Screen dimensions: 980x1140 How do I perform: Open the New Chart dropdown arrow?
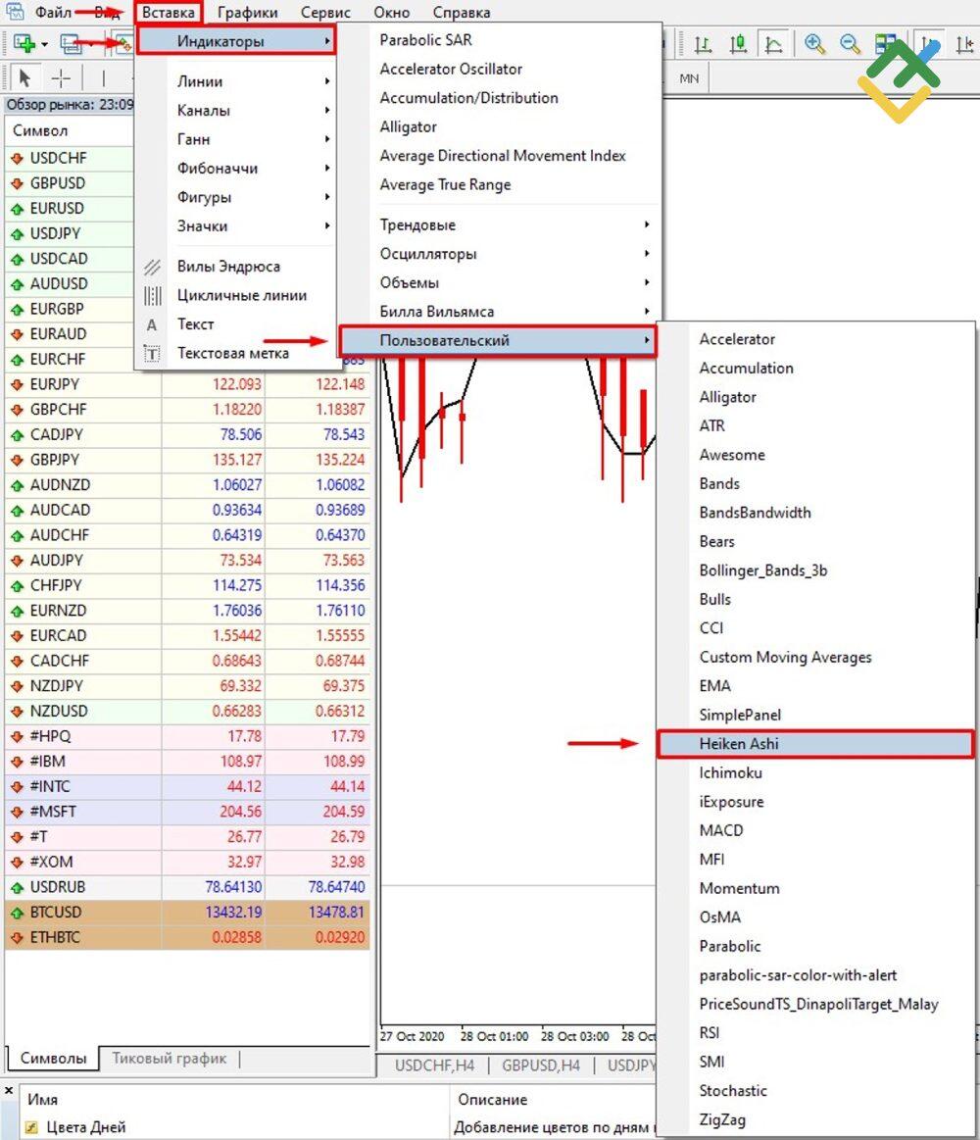pos(44,45)
